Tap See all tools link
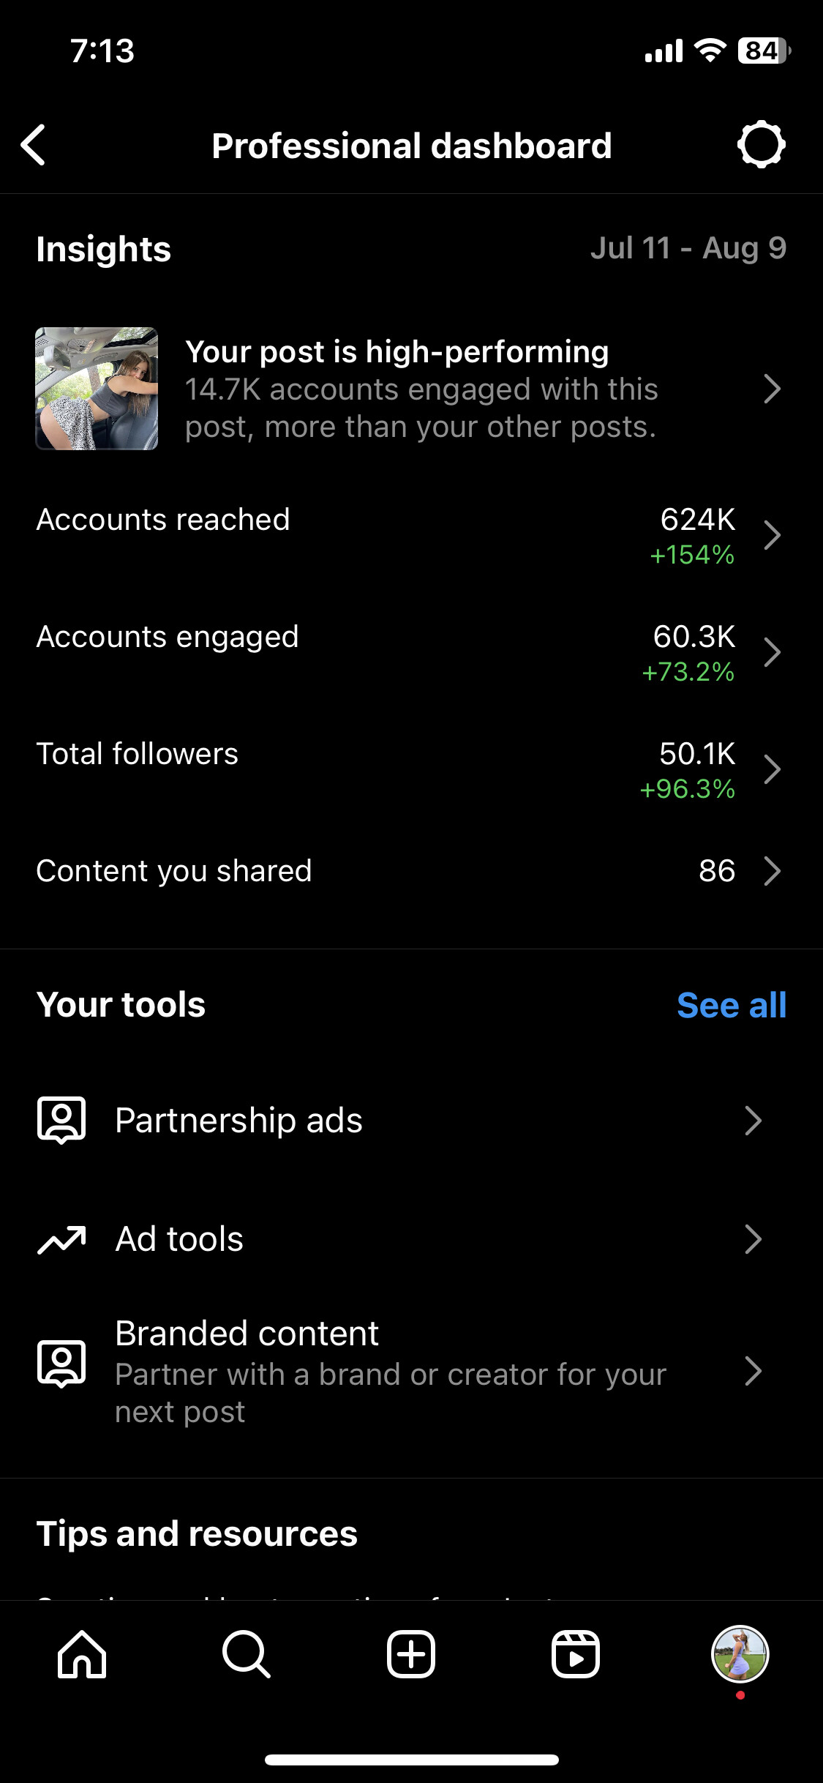This screenshot has width=823, height=1783. point(732,1005)
